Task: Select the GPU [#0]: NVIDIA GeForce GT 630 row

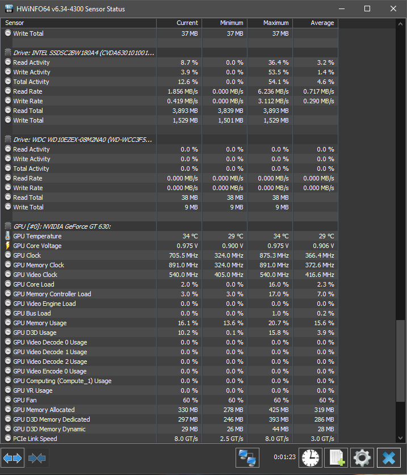Action: coord(169,226)
